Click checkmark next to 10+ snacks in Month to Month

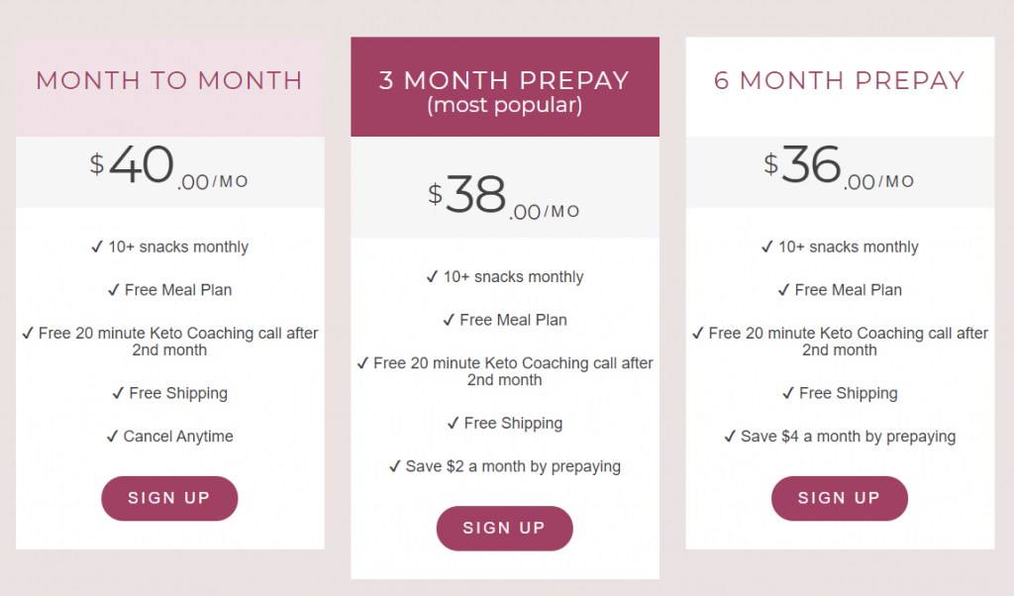97,247
